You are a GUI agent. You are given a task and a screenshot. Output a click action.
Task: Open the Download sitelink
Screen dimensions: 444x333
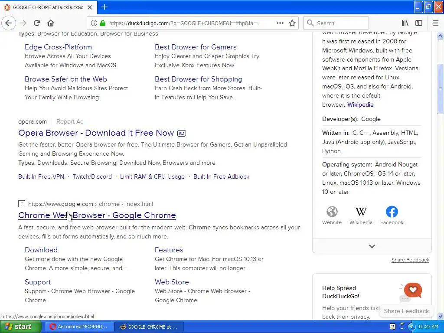[x=41, y=250]
